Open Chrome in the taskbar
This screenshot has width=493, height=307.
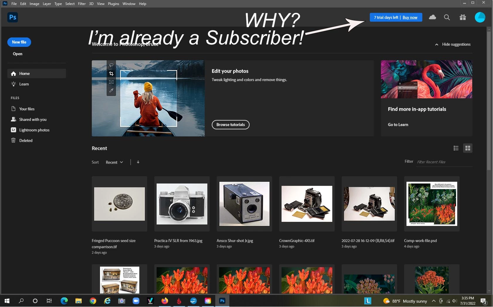click(x=93, y=301)
